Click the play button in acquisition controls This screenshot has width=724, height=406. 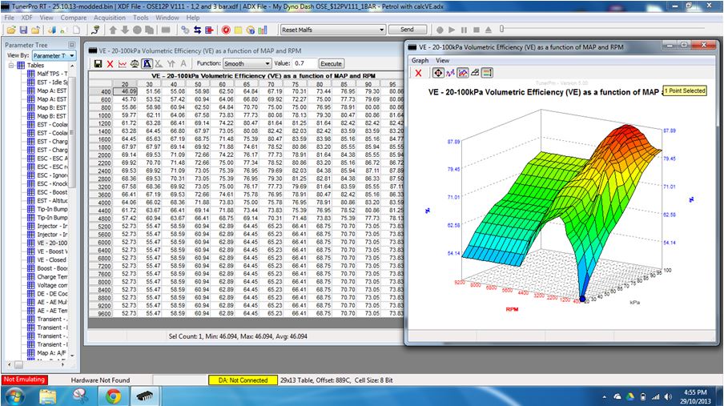coord(452,30)
